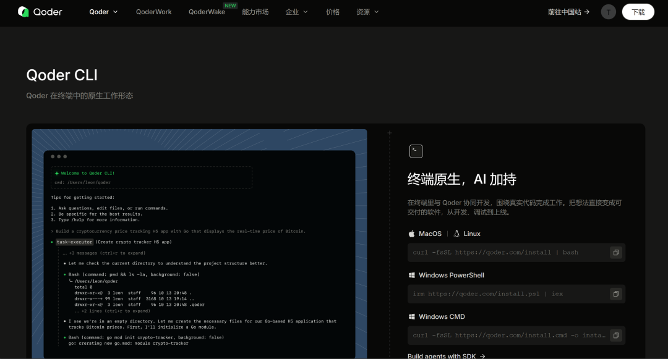Copy the MacOS/Linux curl install command
The height and width of the screenshot is (359, 668).
615,253
